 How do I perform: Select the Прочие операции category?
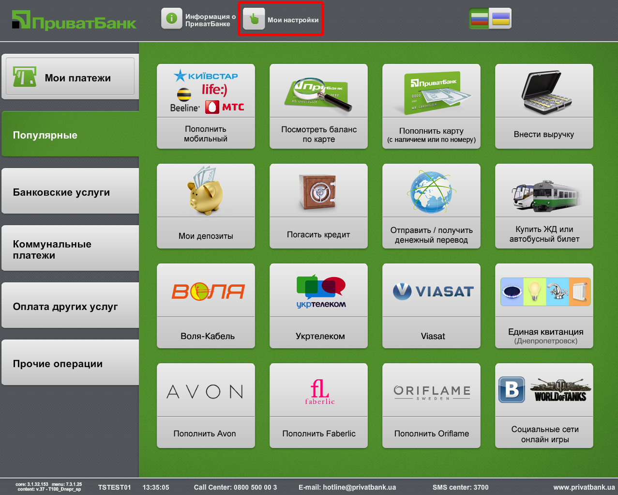click(70, 362)
